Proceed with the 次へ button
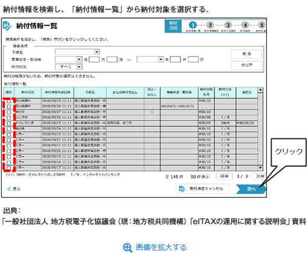Viewport: 308px width, 253px height. pos(251,189)
